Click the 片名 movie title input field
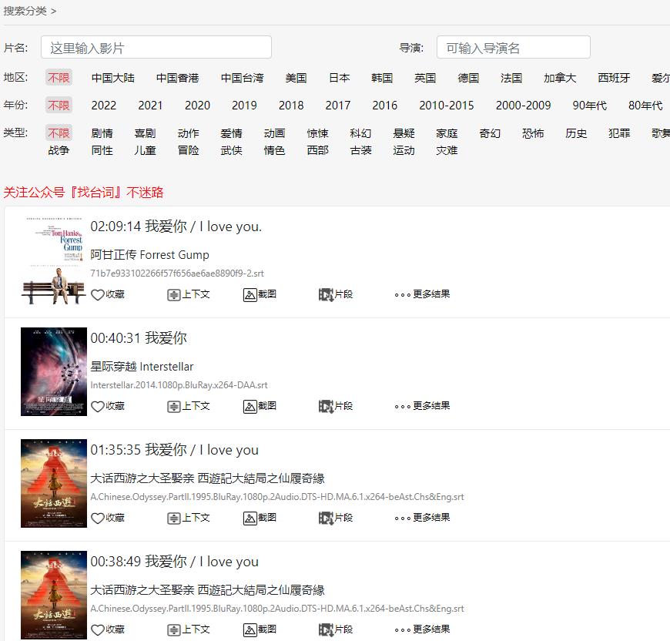The width and height of the screenshot is (670, 641). (156, 48)
